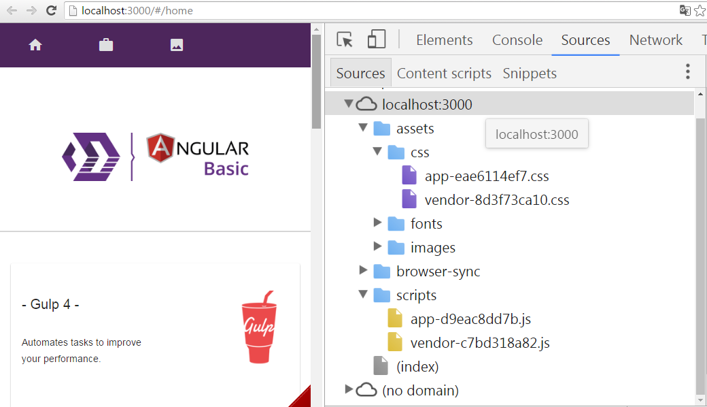Viewport: 707px width, 407px height.
Task: Switch to the Network tab
Action: click(655, 40)
